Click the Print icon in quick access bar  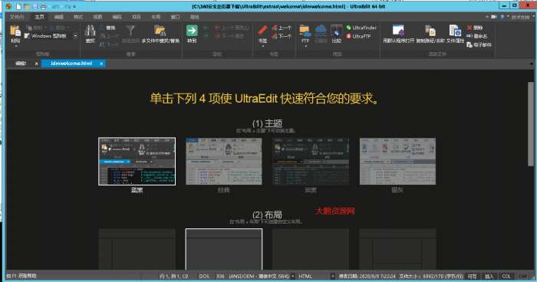[x=43, y=6]
